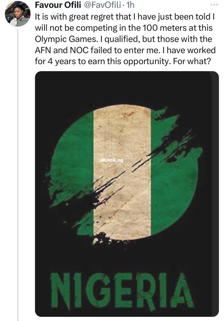This screenshot has height=321, width=224.
Task: Click the vertical thread line below the avatar
Action: (x=18, y=178)
